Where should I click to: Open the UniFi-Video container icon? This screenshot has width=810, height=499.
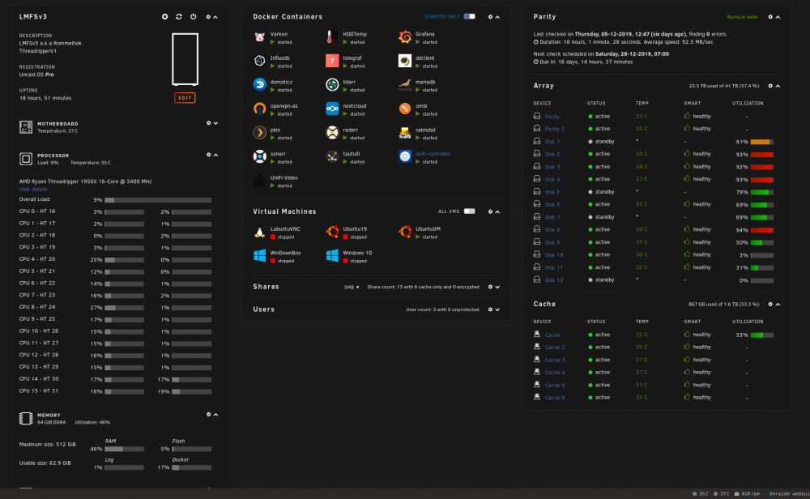260,181
